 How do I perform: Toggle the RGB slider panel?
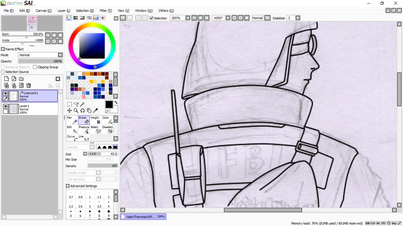coord(76,18)
